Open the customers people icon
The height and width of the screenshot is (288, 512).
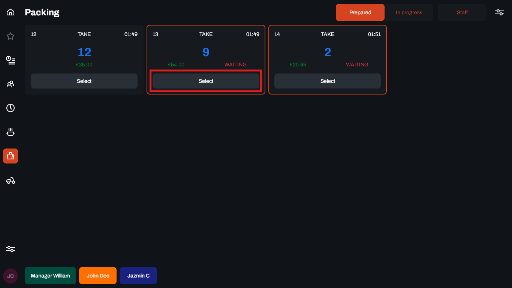click(x=10, y=84)
